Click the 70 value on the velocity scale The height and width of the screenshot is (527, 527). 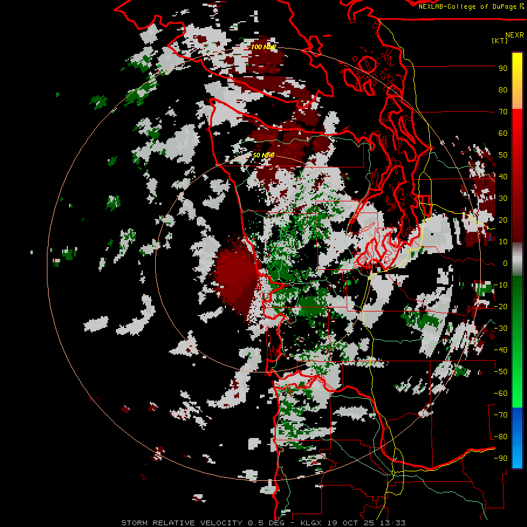click(x=503, y=112)
